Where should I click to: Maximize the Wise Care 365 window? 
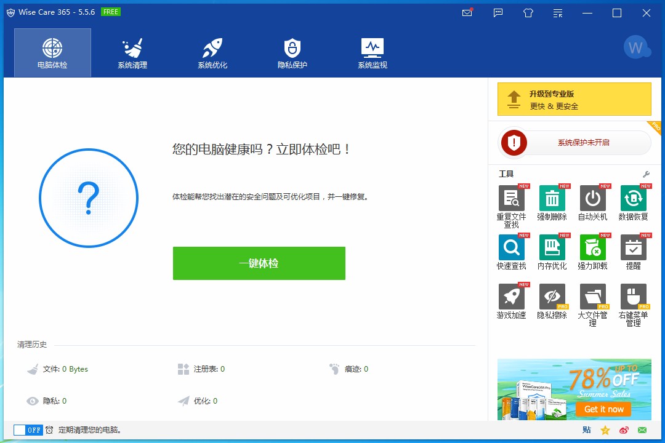click(x=617, y=13)
